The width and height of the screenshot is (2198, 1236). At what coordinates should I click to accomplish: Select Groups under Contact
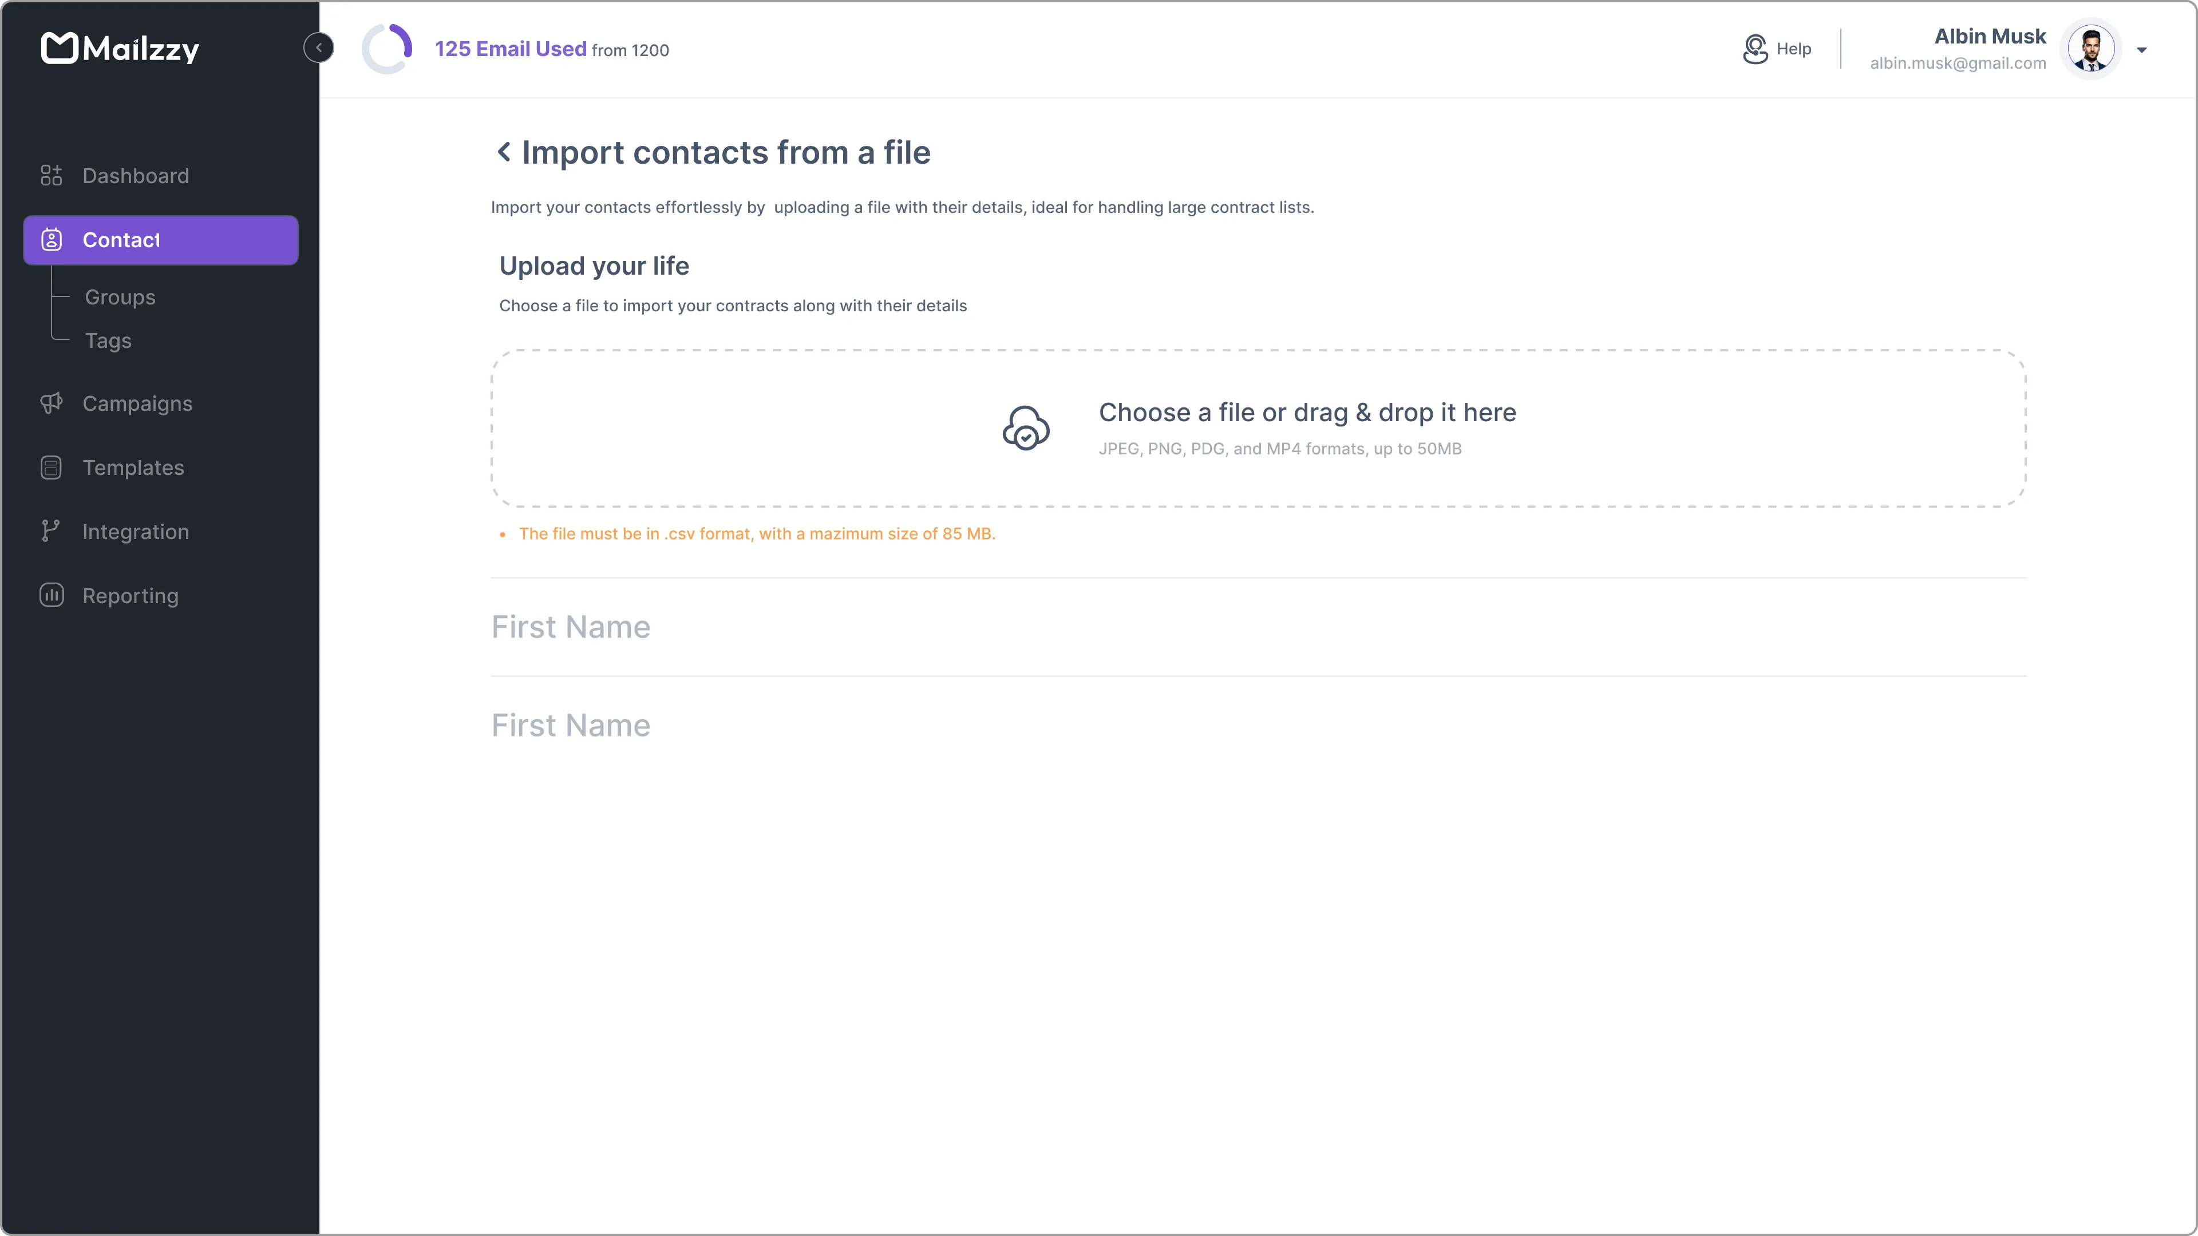coord(120,297)
